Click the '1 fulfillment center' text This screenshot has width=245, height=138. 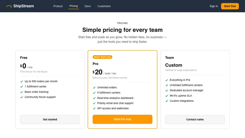(x=36, y=86)
